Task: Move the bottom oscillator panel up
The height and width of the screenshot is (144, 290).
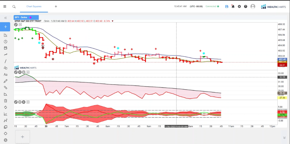Action: tap(24, 102)
